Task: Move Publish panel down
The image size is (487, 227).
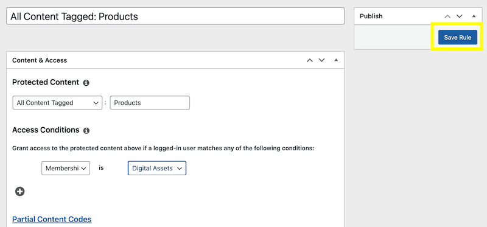Action: pyautogui.click(x=460, y=16)
